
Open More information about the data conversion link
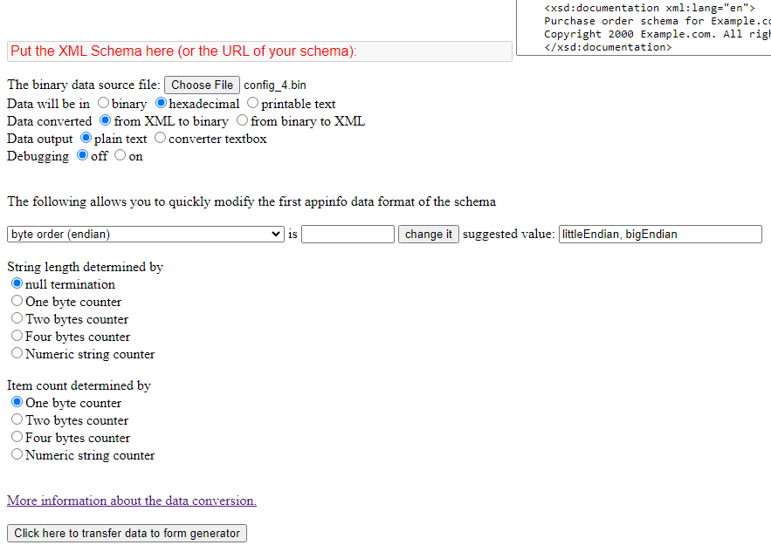click(x=132, y=501)
